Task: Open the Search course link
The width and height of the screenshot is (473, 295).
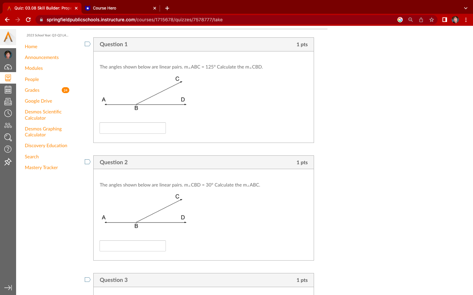Action: point(32,157)
